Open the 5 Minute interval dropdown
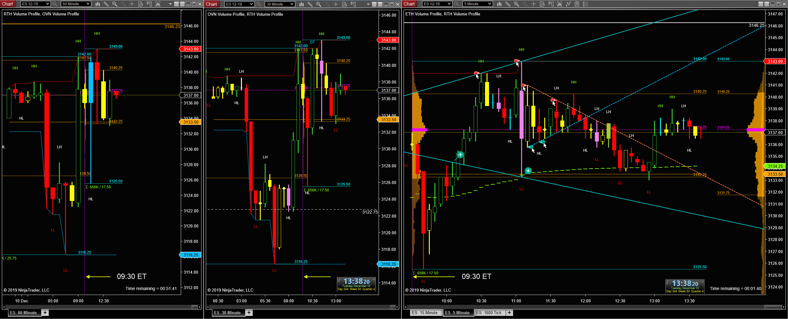 pyautogui.click(x=478, y=4)
